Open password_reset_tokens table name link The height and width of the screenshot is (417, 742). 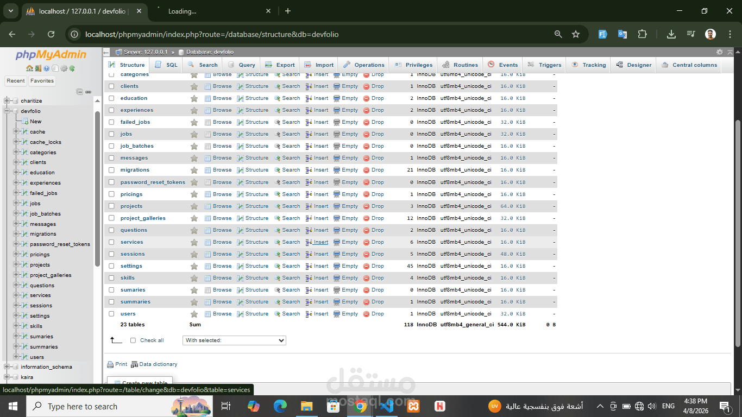[153, 182]
